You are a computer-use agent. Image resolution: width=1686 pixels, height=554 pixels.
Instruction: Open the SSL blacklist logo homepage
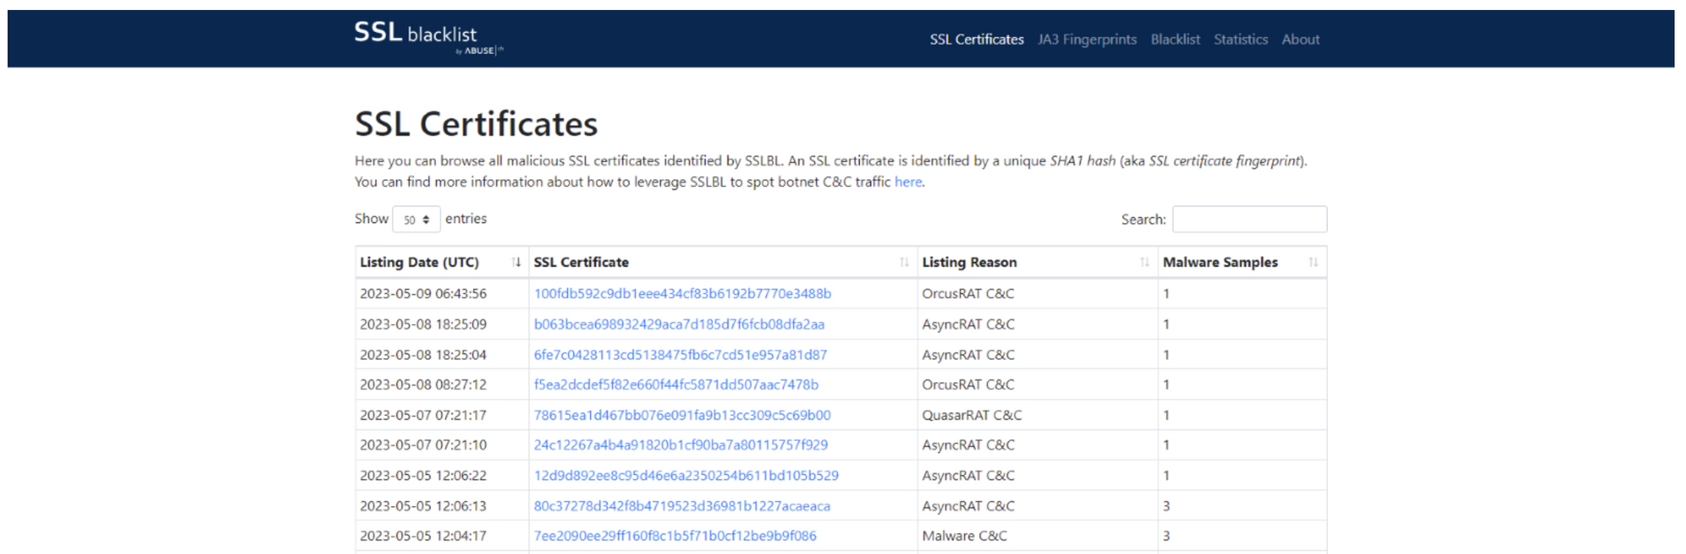(428, 38)
